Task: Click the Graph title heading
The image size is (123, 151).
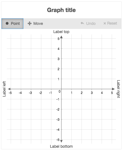Action: click(x=61, y=10)
